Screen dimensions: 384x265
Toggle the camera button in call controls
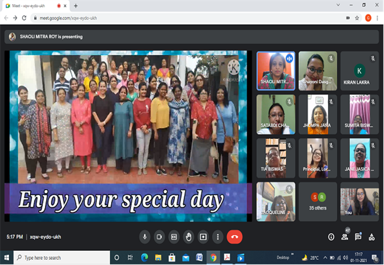coord(159,237)
